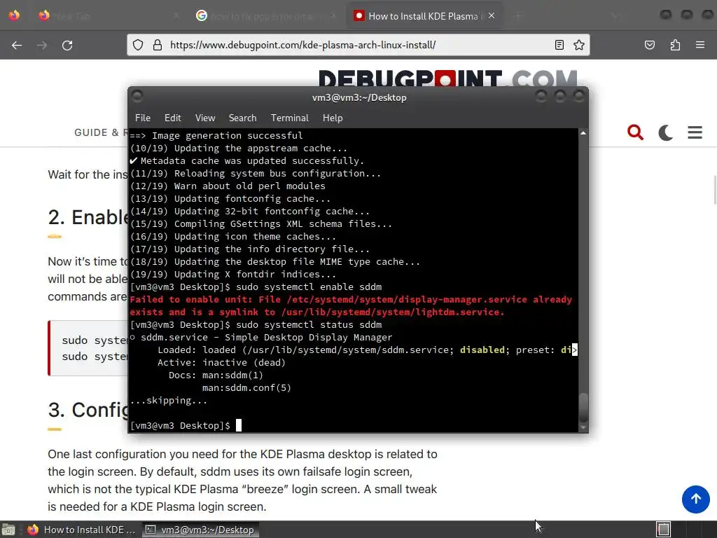Select the vm3@vm3:~/Desktop taskbar entry

[x=200, y=530]
